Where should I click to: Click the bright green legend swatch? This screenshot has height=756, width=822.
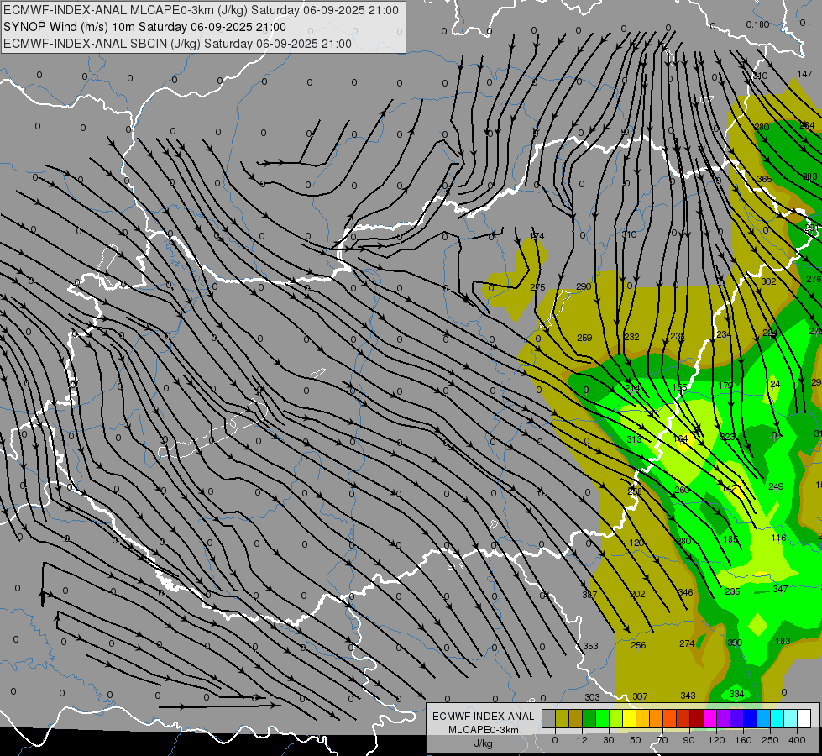coord(602,719)
